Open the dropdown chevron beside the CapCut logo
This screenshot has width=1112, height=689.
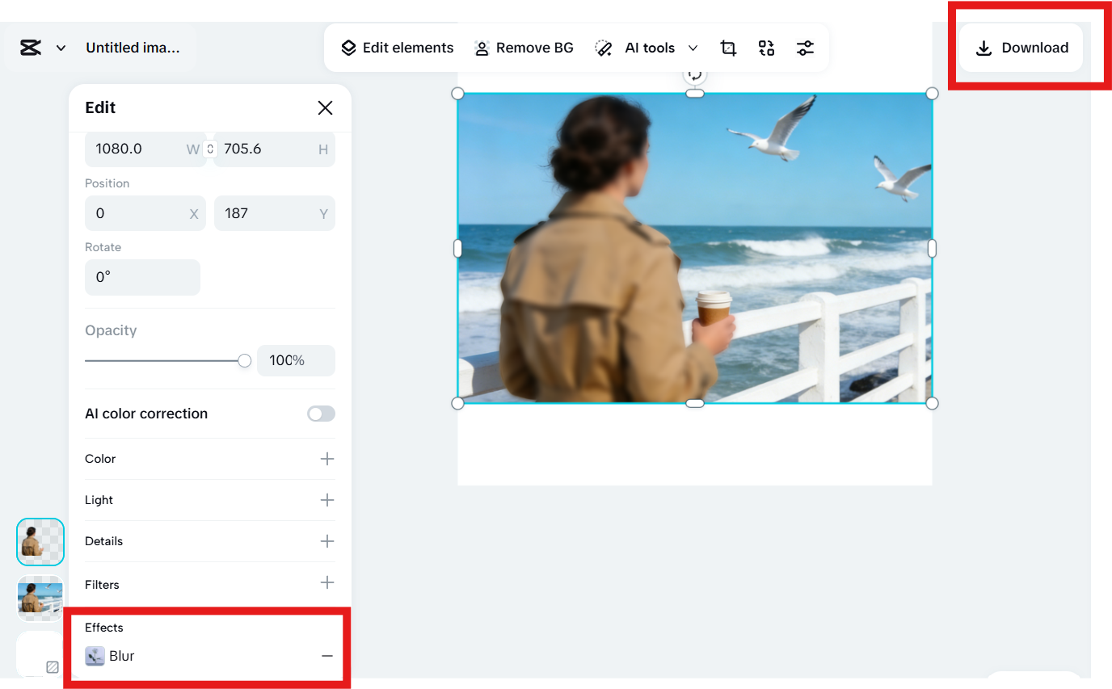point(61,48)
